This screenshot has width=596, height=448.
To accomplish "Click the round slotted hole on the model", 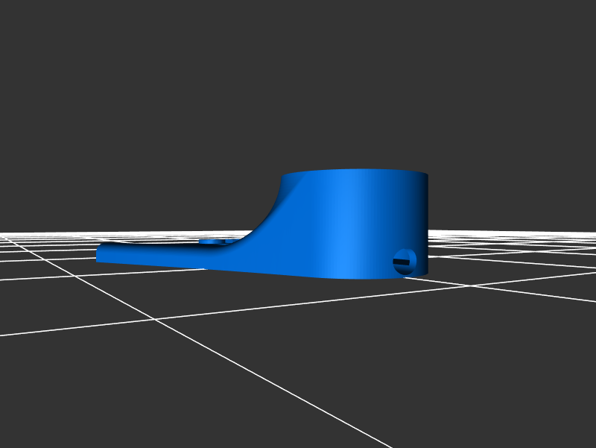I will click(x=405, y=261).
